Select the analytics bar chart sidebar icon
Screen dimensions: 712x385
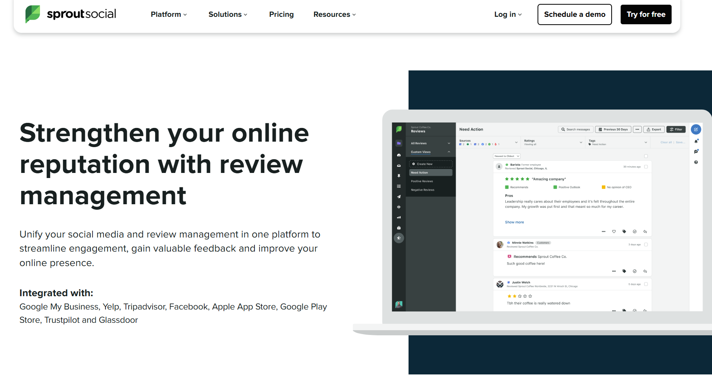point(398,217)
